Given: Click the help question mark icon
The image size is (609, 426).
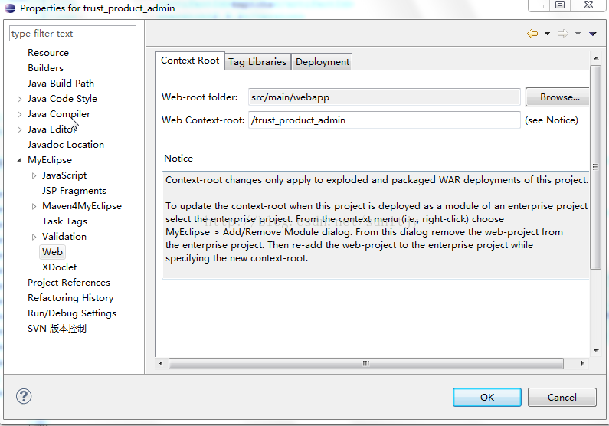Looking at the screenshot, I should (24, 396).
